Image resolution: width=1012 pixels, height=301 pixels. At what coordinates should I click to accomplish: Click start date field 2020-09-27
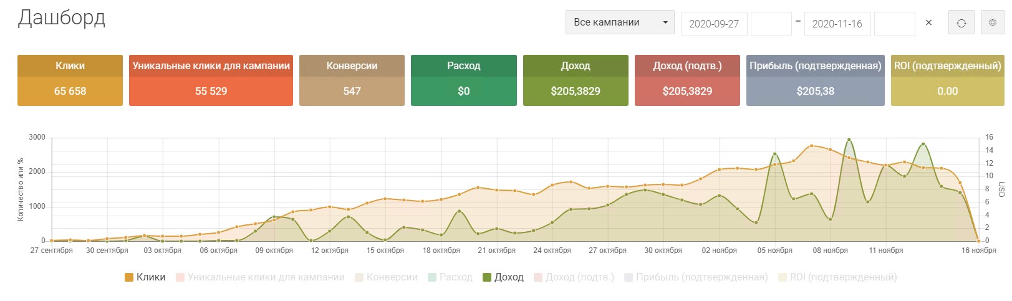pos(714,24)
